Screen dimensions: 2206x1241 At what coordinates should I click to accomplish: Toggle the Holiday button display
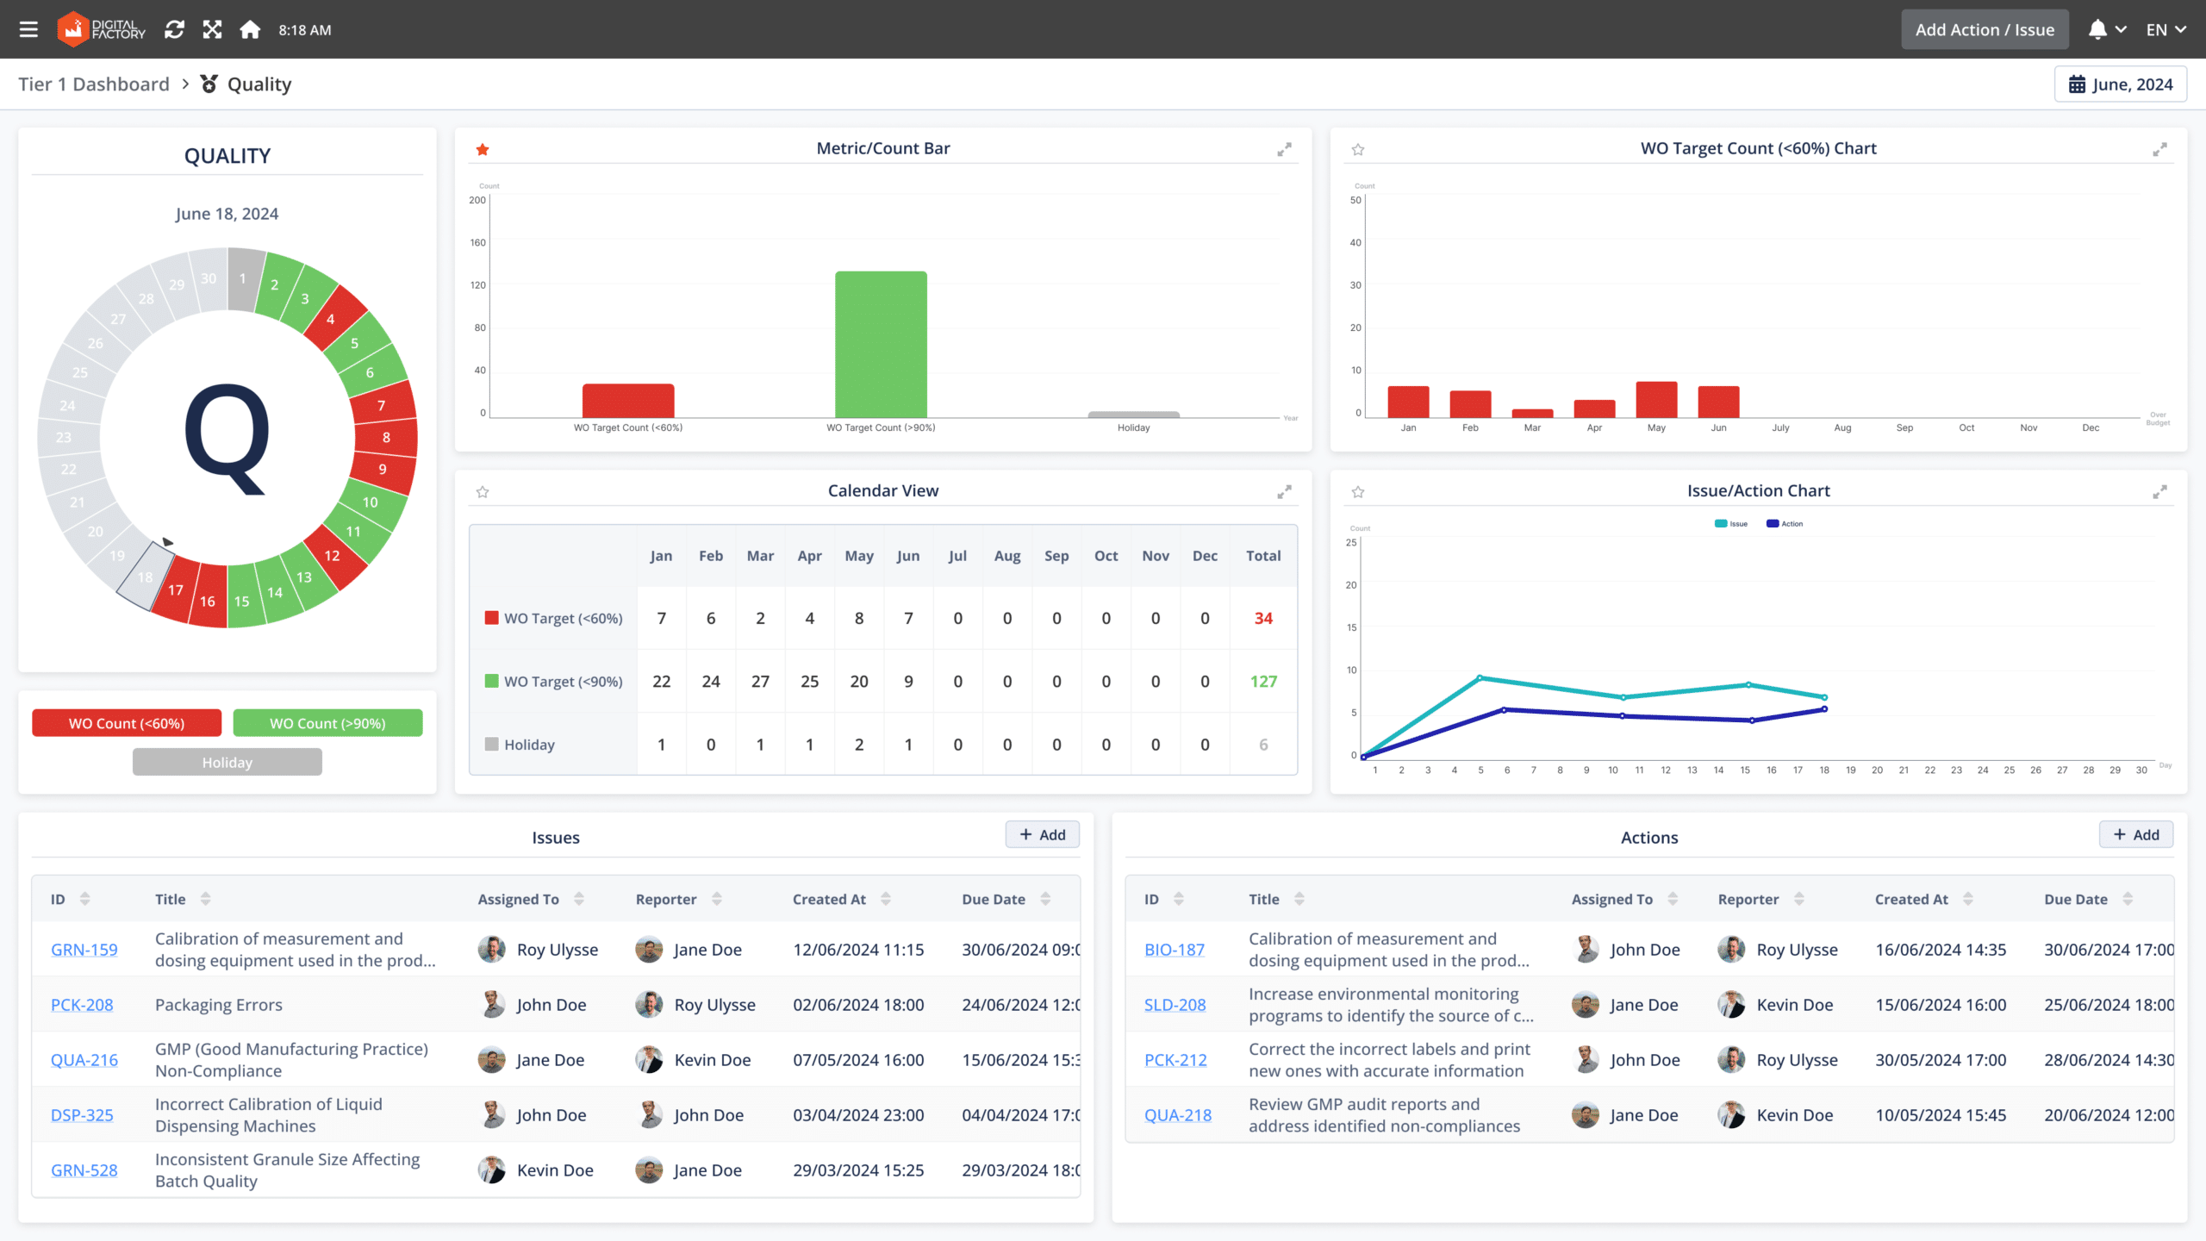click(x=227, y=762)
